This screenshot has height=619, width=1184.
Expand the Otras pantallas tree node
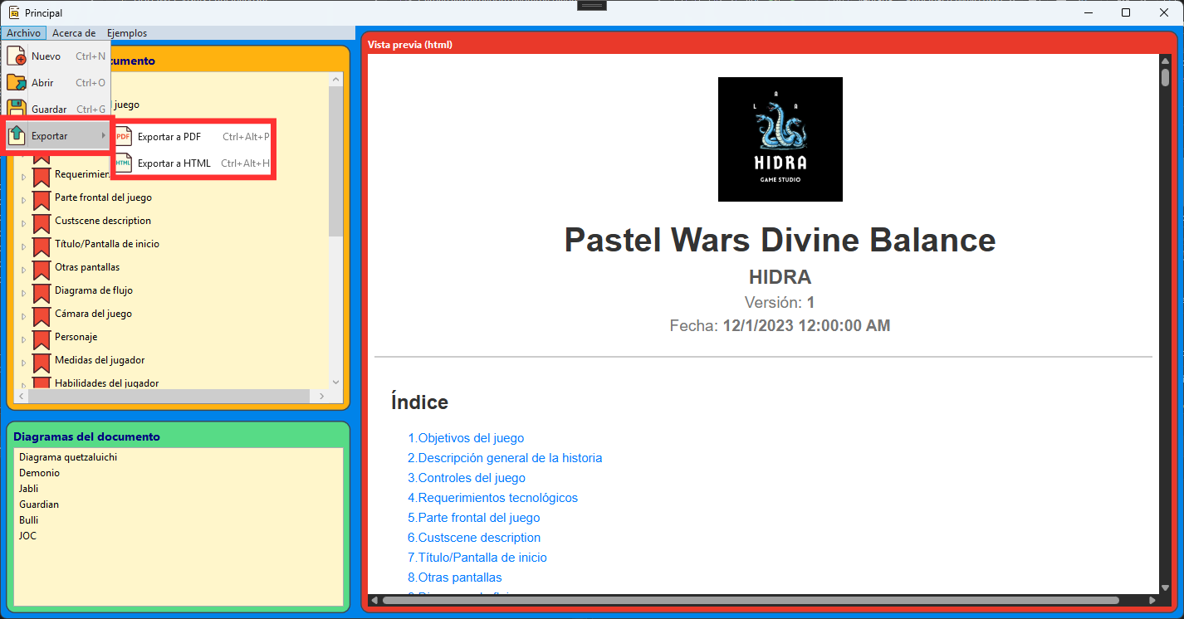click(x=23, y=270)
